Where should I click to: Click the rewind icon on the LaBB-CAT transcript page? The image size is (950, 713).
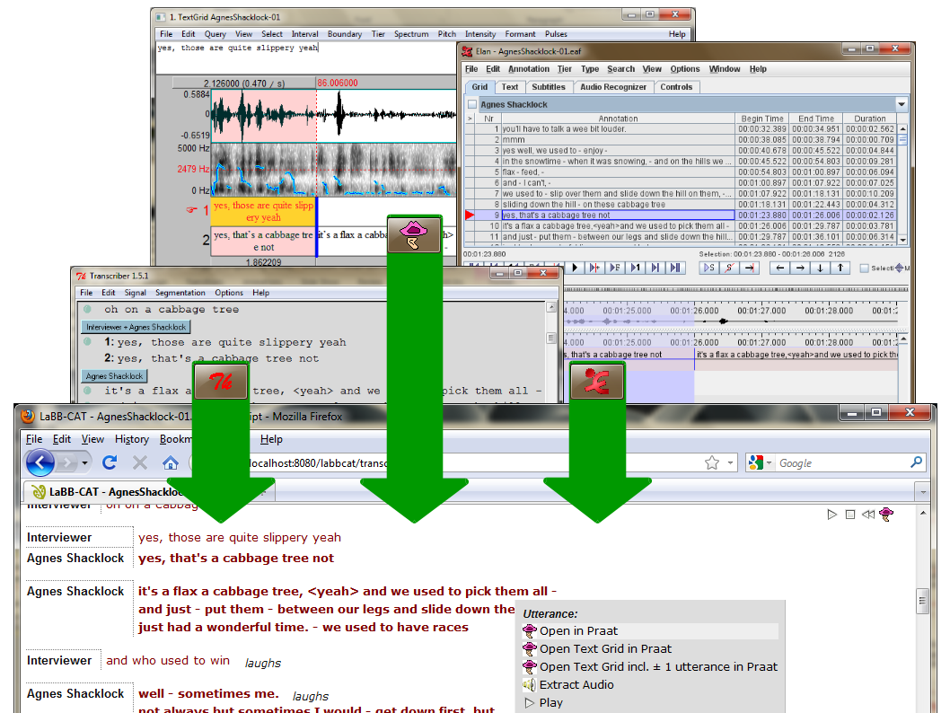click(868, 514)
